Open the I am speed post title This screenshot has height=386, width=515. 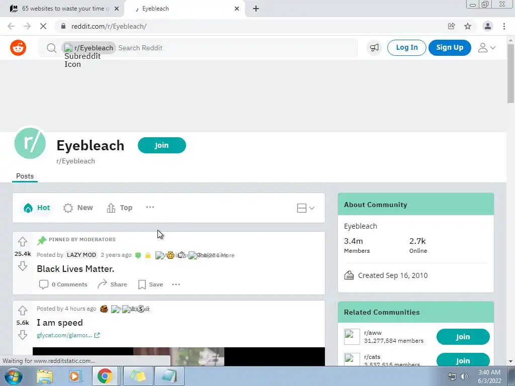pyautogui.click(x=60, y=323)
